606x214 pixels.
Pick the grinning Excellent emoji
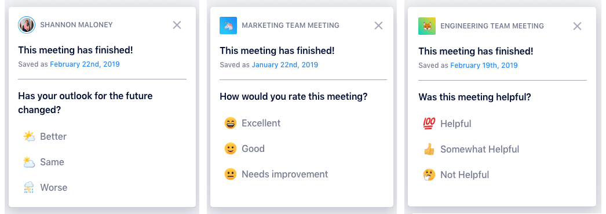[231, 124]
